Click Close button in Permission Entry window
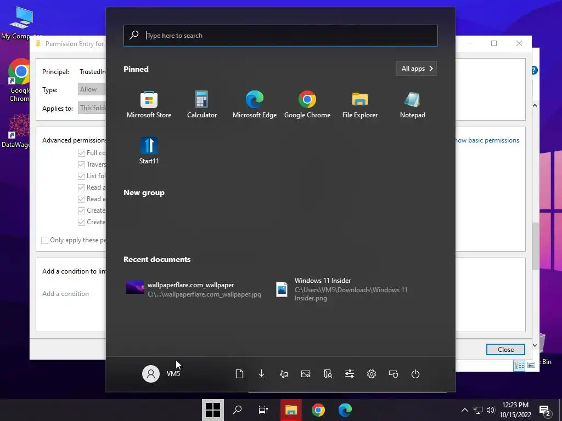The height and width of the screenshot is (421, 562). click(505, 349)
